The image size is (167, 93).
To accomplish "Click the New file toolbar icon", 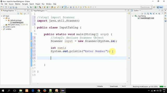I will (1, 7).
